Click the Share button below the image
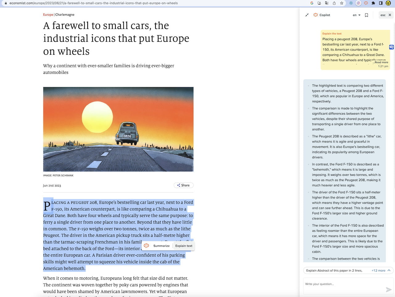395x297 pixels. 183,185
